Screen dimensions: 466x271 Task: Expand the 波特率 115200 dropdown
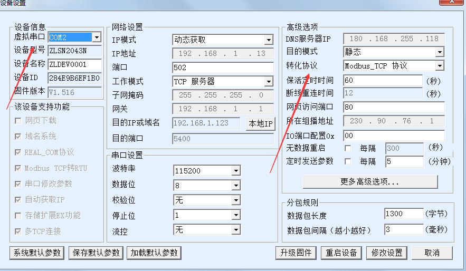click(235, 171)
